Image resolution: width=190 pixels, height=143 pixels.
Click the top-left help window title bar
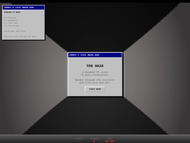pyautogui.click(x=23, y=7)
